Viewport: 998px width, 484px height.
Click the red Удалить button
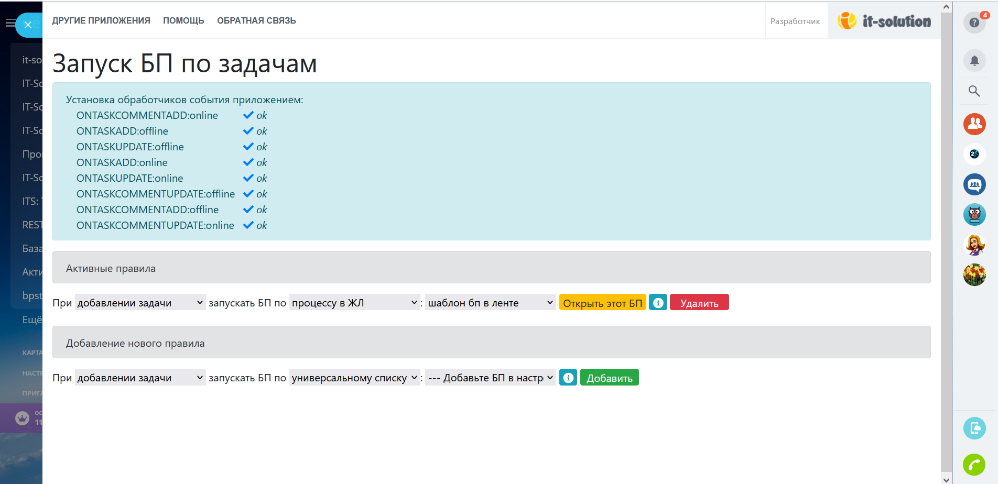pyautogui.click(x=699, y=302)
